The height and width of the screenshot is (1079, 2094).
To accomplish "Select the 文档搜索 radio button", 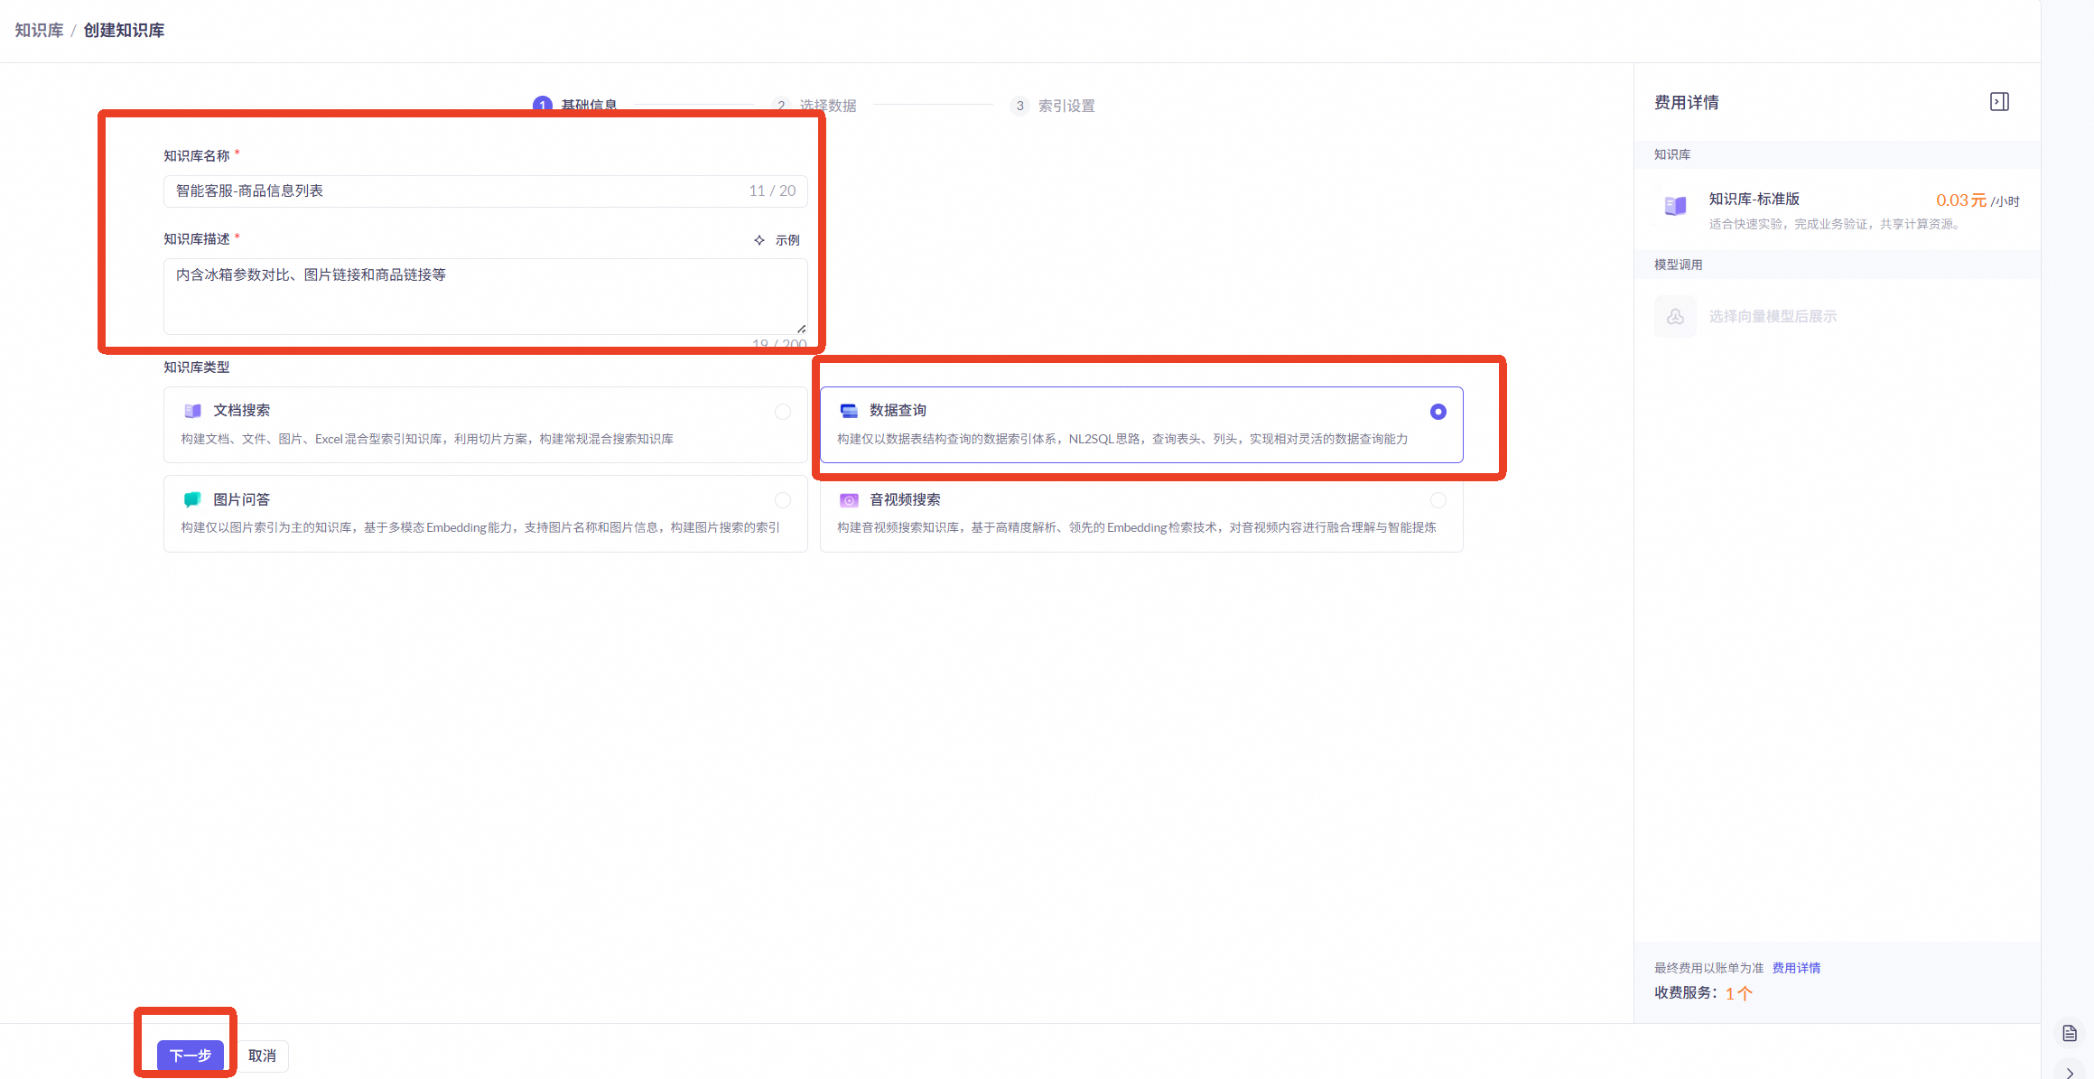I will 783,412.
